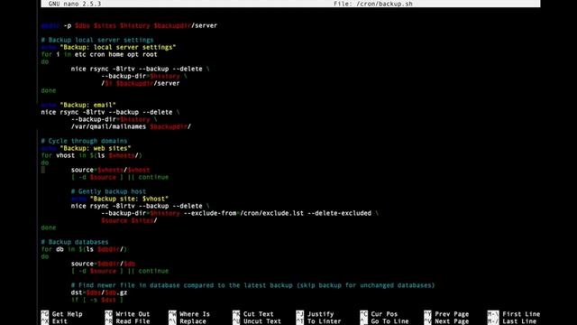
Task: Click the comment '# Gently backup host'
Action: coord(108,191)
